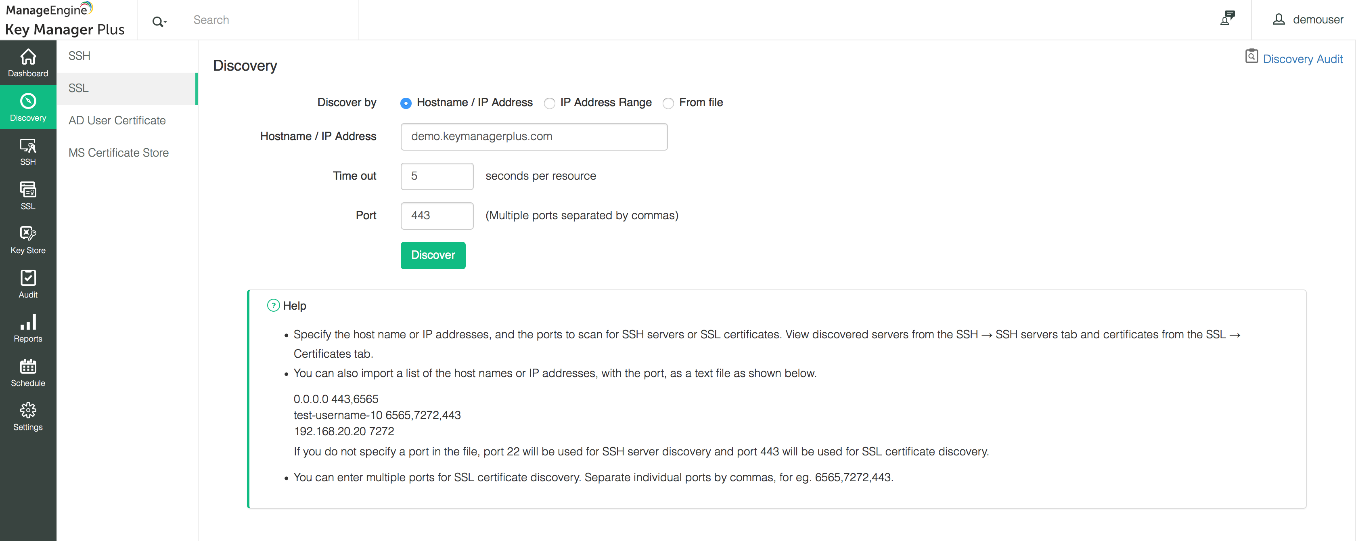The width and height of the screenshot is (1356, 541).
Task: Switch to the AD User Certificate tab
Action: click(117, 121)
